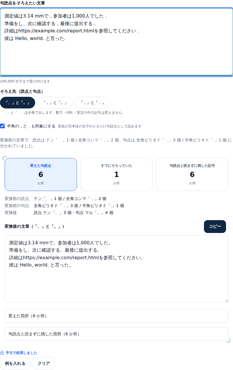This screenshot has width=233, height=370.
Task: Select the 「、」と「。」 target option
Action: (x=17, y=103)
